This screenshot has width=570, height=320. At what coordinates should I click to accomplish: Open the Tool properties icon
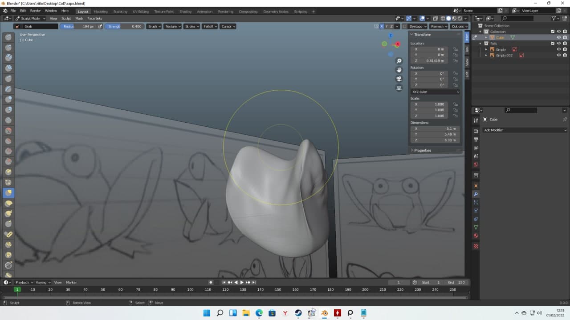pyautogui.click(x=476, y=120)
